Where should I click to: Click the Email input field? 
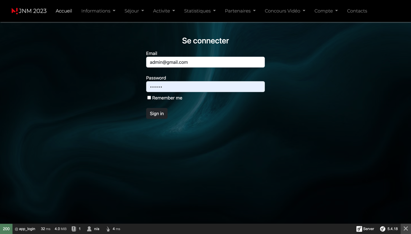coord(205,62)
